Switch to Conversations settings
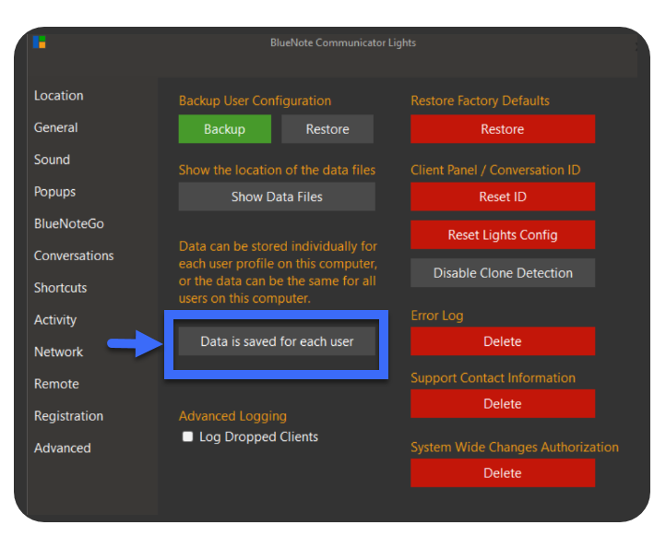This screenshot has height=537, width=666. [x=74, y=256]
